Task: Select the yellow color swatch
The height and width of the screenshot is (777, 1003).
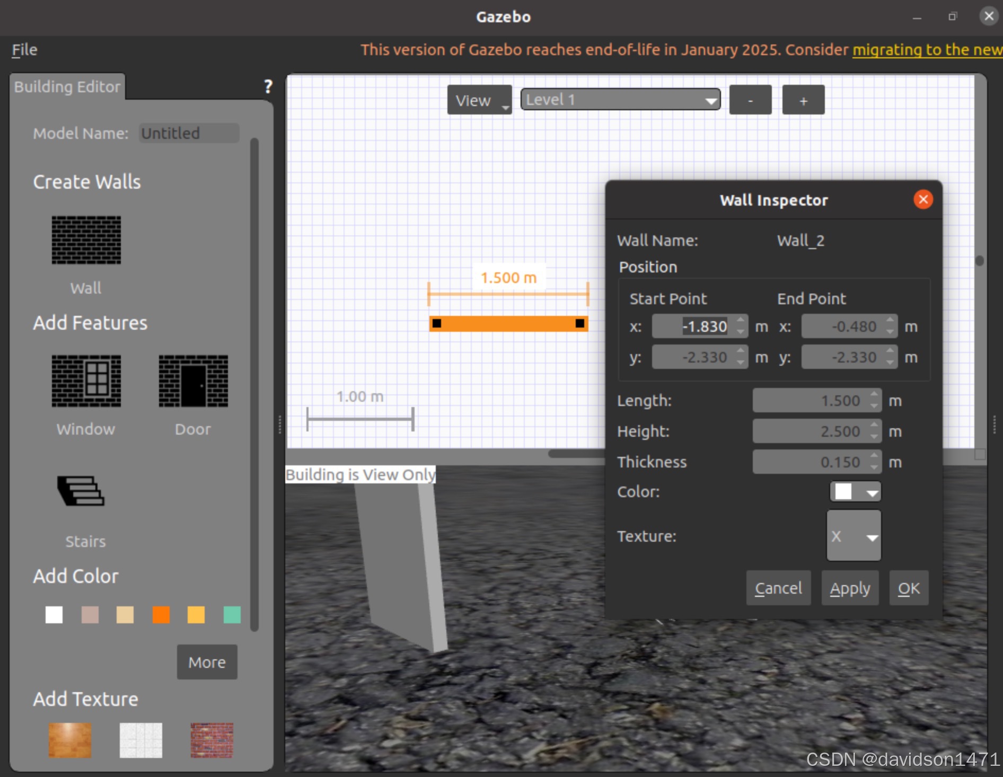Action: tap(196, 615)
